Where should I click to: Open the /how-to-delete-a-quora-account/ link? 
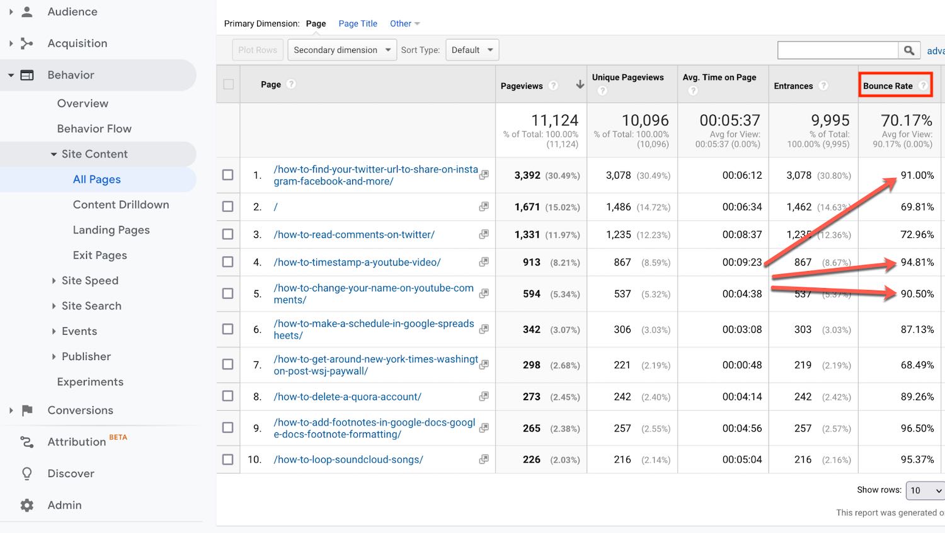tap(348, 397)
